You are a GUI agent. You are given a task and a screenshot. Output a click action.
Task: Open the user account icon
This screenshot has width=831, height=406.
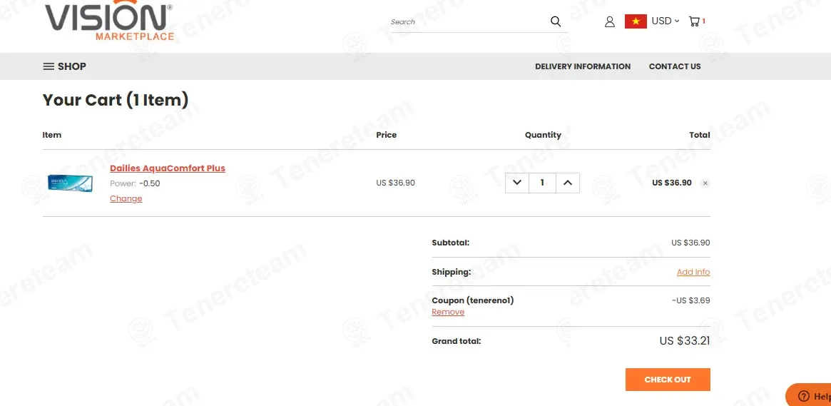coord(609,21)
